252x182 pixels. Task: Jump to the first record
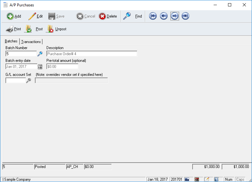click(x=153, y=16)
